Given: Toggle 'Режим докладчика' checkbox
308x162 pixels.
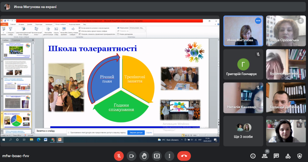Looking at the screenshot, I should [118, 34].
